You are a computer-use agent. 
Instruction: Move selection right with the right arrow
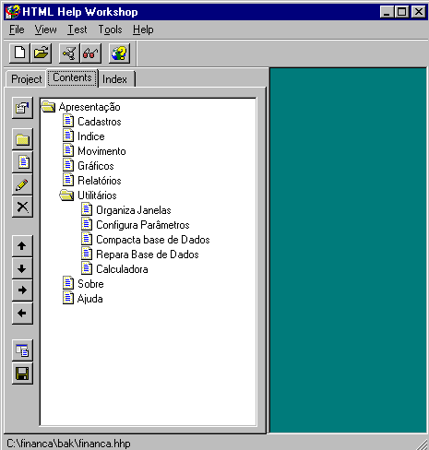pyautogui.click(x=22, y=290)
